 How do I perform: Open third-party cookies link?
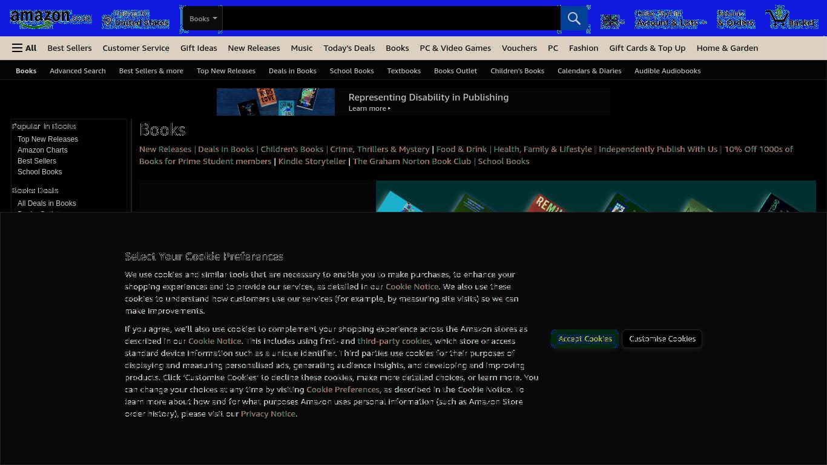click(394, 341)
